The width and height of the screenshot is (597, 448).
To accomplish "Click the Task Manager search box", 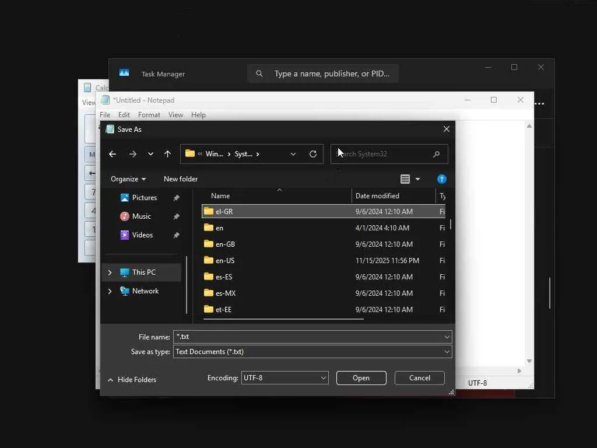I will 323,73.
